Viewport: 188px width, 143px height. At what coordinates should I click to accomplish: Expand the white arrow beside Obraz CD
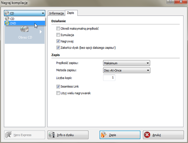[x=41, y=32]
